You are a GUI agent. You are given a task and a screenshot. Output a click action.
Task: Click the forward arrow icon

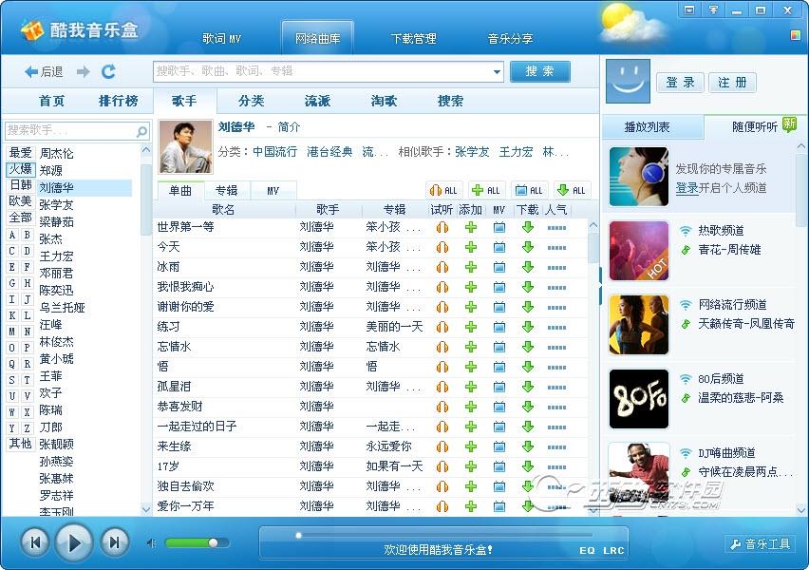coord(83,72)
